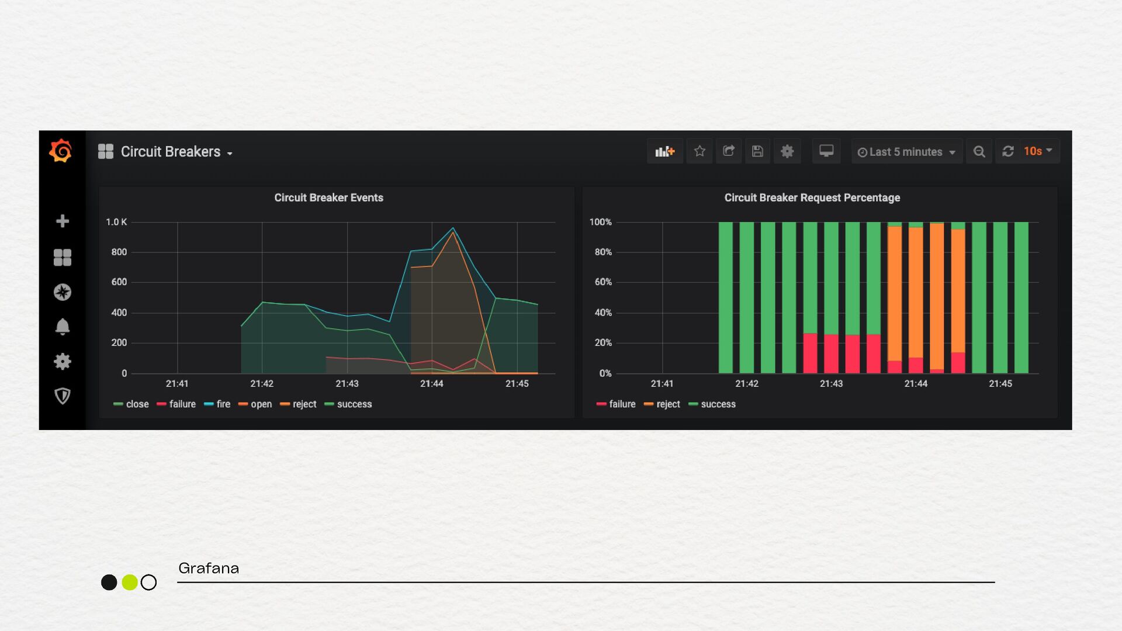Open Alerting via the bell icon
The width and height of the screenshot is (1122, 631).
point(63,327)
